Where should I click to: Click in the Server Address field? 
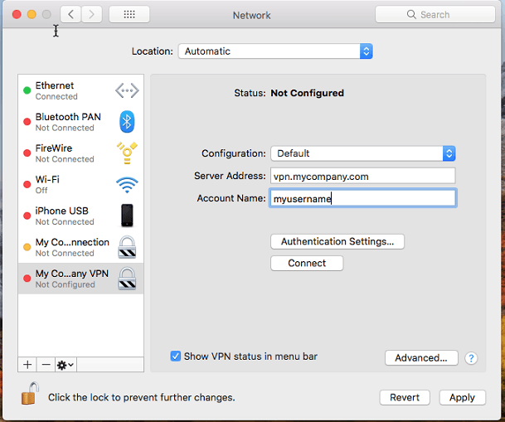tap(363, 176)
